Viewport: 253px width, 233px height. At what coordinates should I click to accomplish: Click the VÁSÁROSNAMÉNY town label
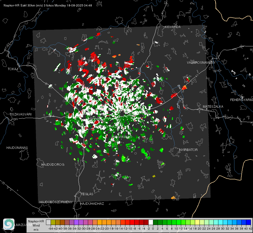[201, 63]
